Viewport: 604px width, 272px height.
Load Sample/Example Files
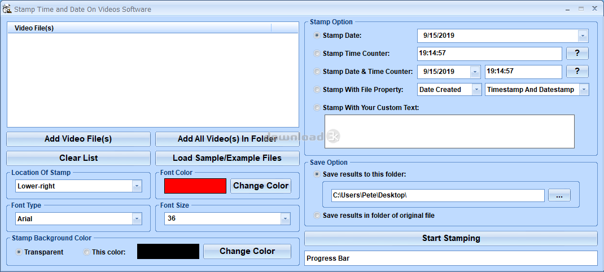point(227,158)
